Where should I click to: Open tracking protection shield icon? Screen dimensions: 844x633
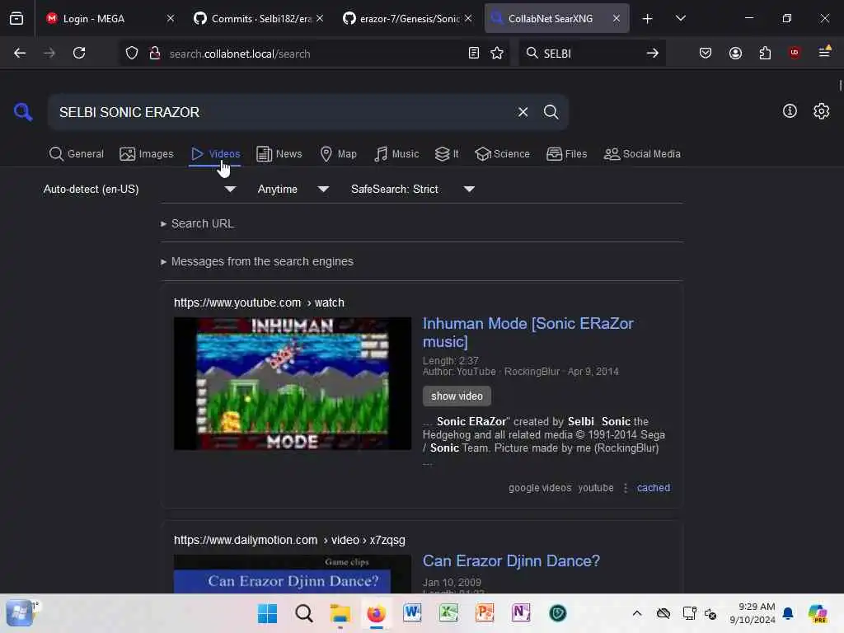pos(132,53)
